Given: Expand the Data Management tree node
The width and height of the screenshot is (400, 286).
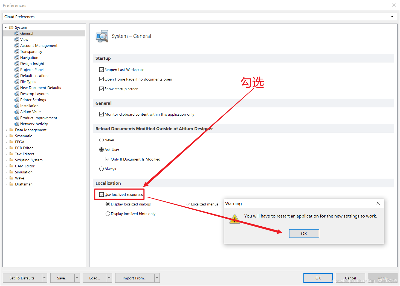Looking at the screenshot, I should click(6, 130).
